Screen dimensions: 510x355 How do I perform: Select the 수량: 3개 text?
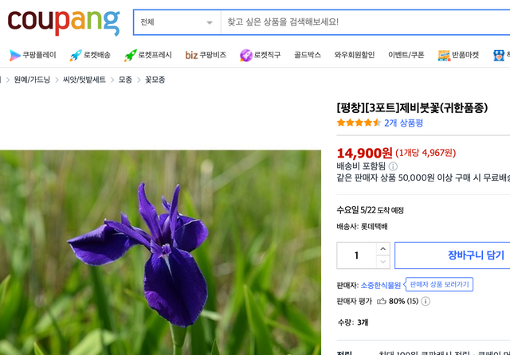tap(353, 322)
